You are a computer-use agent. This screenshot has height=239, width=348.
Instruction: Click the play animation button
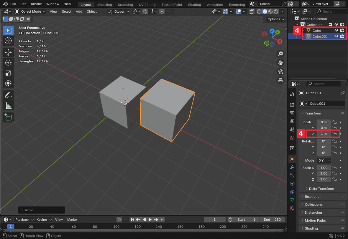(x=150, y=220)
